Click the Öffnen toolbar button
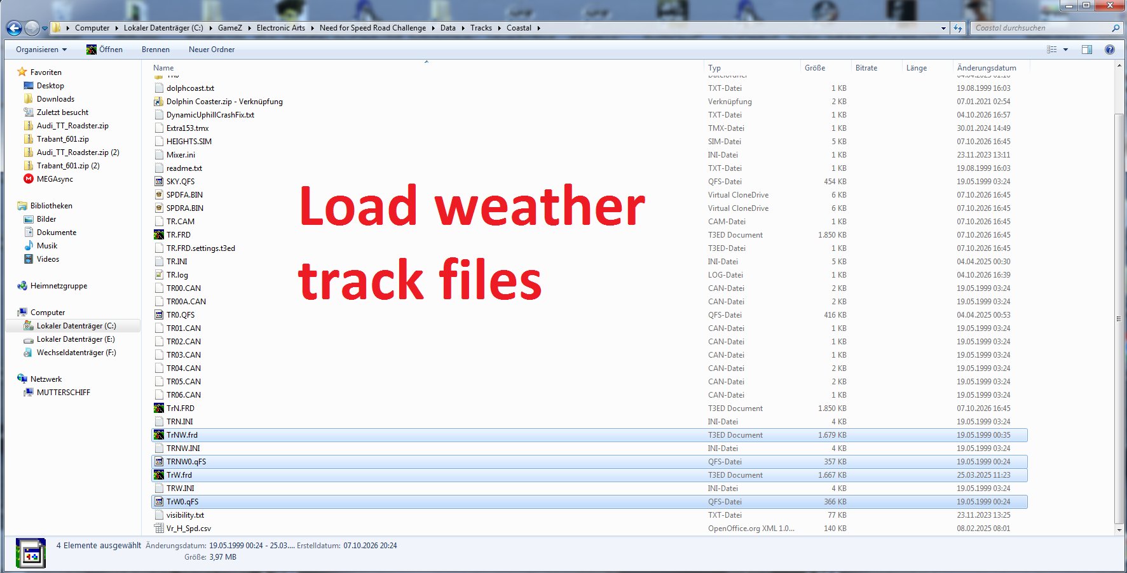This screenshot has width=1127, height=573. (105, 50)
